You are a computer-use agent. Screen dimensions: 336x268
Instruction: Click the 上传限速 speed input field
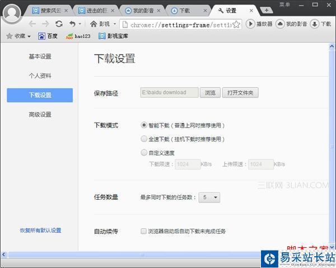[x=261, y=164]
